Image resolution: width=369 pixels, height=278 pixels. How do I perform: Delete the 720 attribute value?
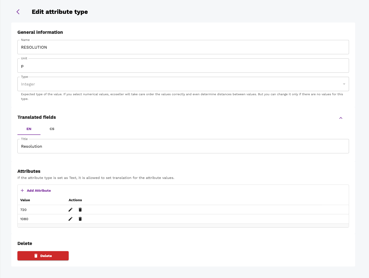point(80,210)
